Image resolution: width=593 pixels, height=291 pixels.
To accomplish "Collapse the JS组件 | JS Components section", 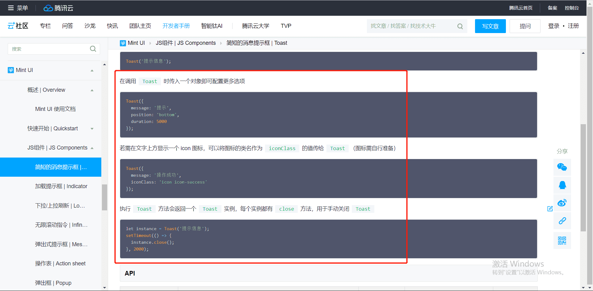I will click(x=92, y=148).
